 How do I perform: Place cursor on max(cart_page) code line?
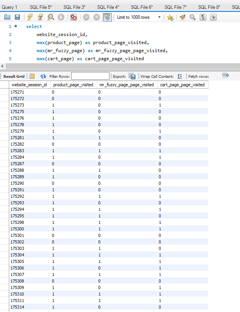click(90, 59)
